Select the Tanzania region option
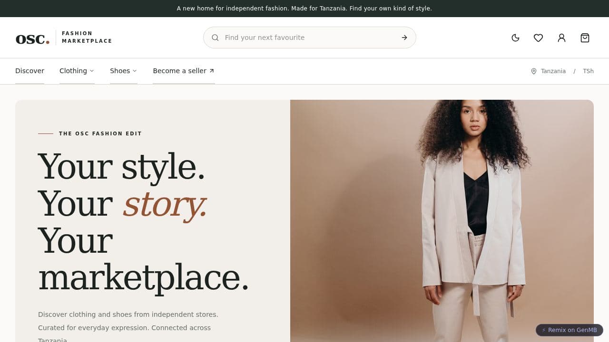 tap(553, 71)
